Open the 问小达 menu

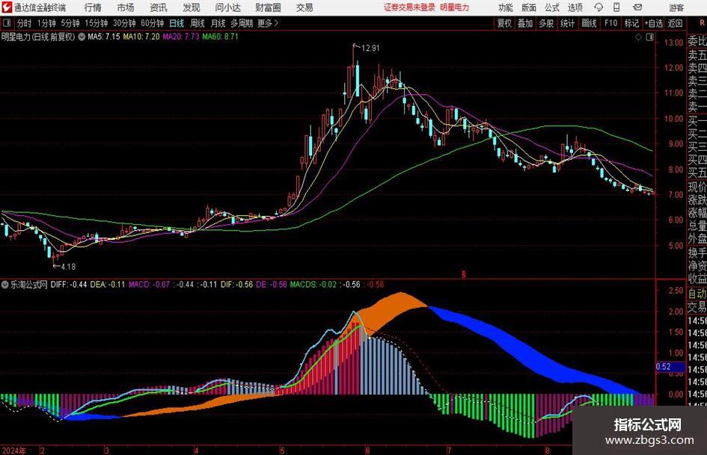pos(228,7)
